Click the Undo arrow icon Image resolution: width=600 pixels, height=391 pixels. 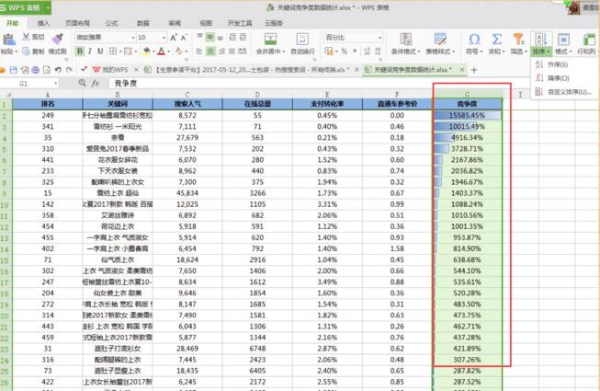click(58, 70)
